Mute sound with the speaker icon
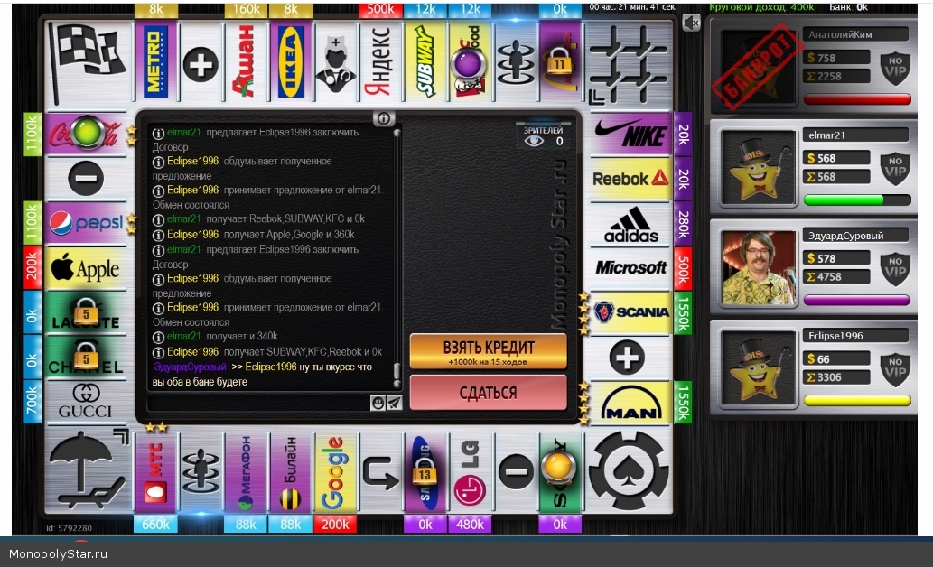Screen dimensions: 933x567 point(691,23)
